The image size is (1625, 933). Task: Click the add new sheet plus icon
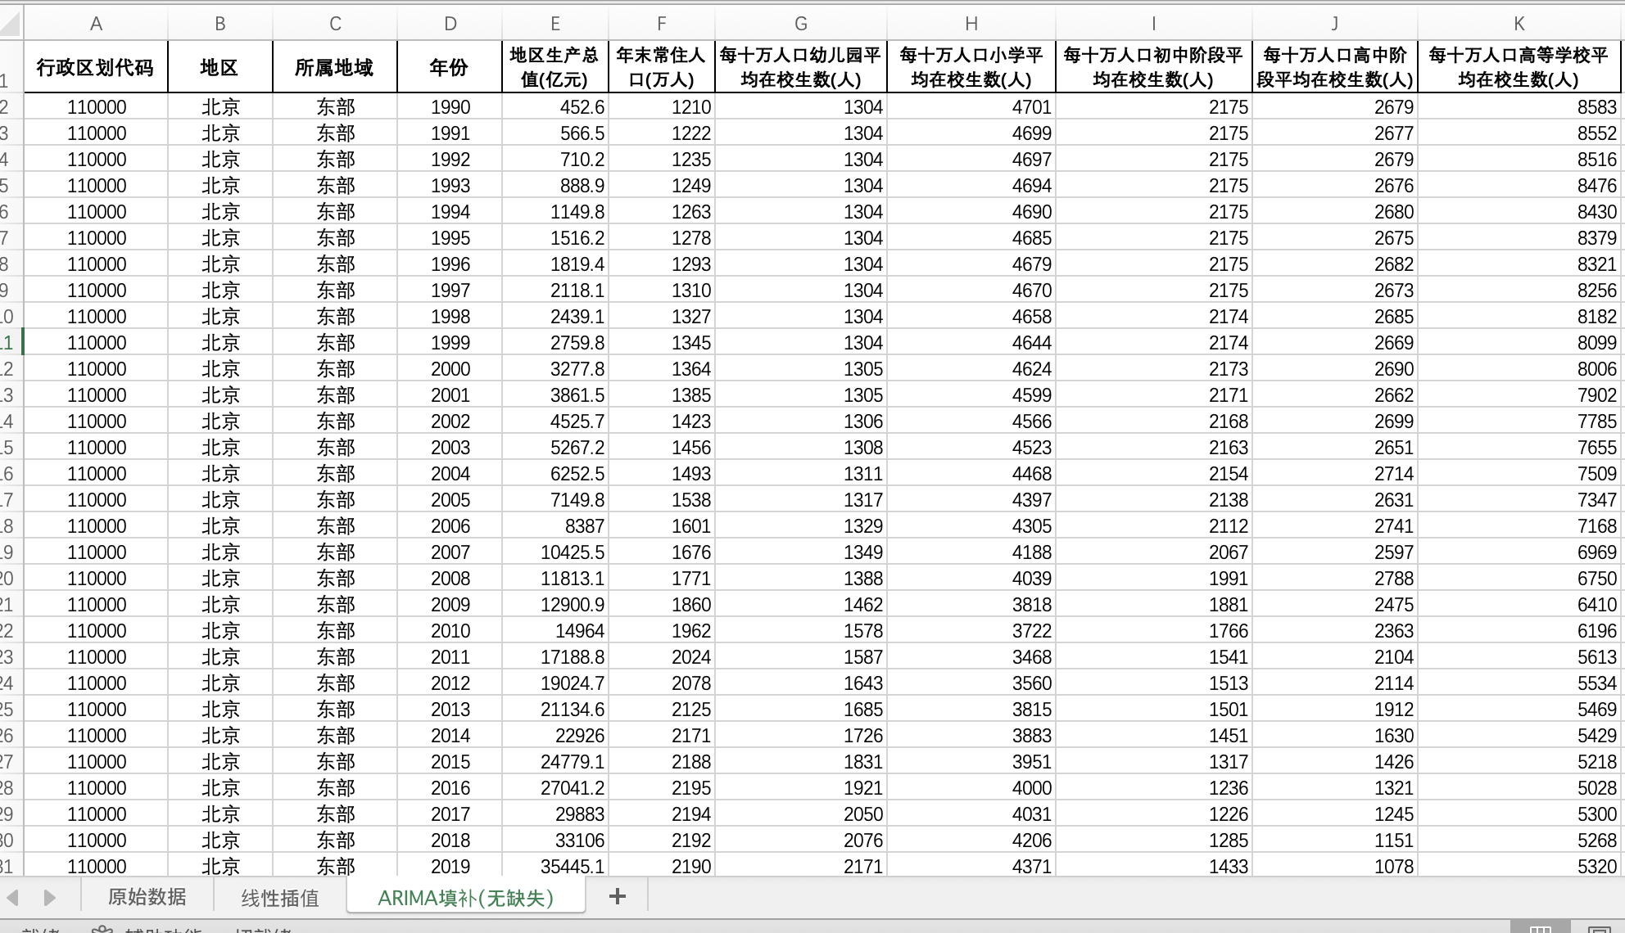click(618, 897)
